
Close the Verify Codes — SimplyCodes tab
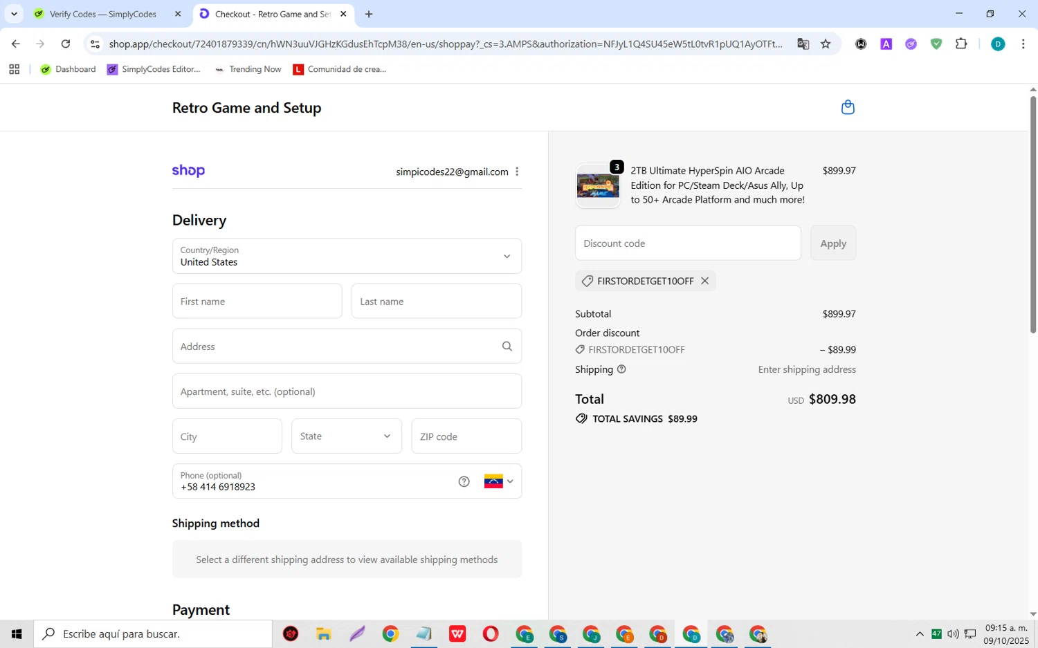point(178,14)
